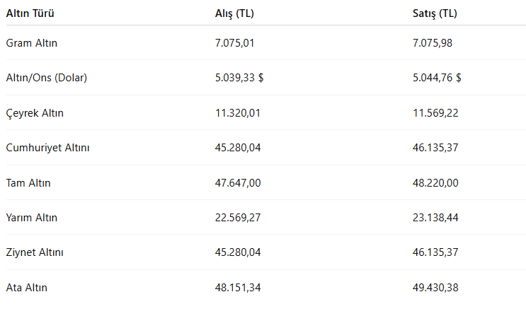This screenshot has width=526, height=316.
Task: Click Gram Altın selling price 7.075,98
Action: pyautogui.click(x=433, y=43)
